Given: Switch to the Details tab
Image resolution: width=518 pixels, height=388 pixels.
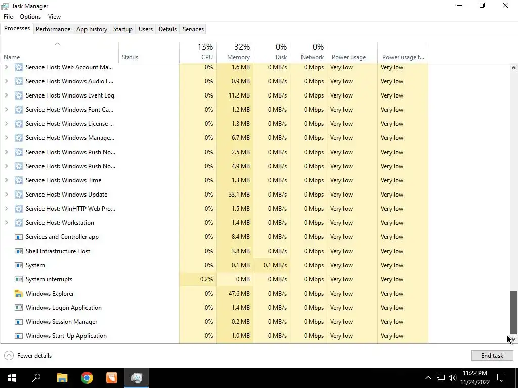Looking at the screenshot, I should (167, 29).
